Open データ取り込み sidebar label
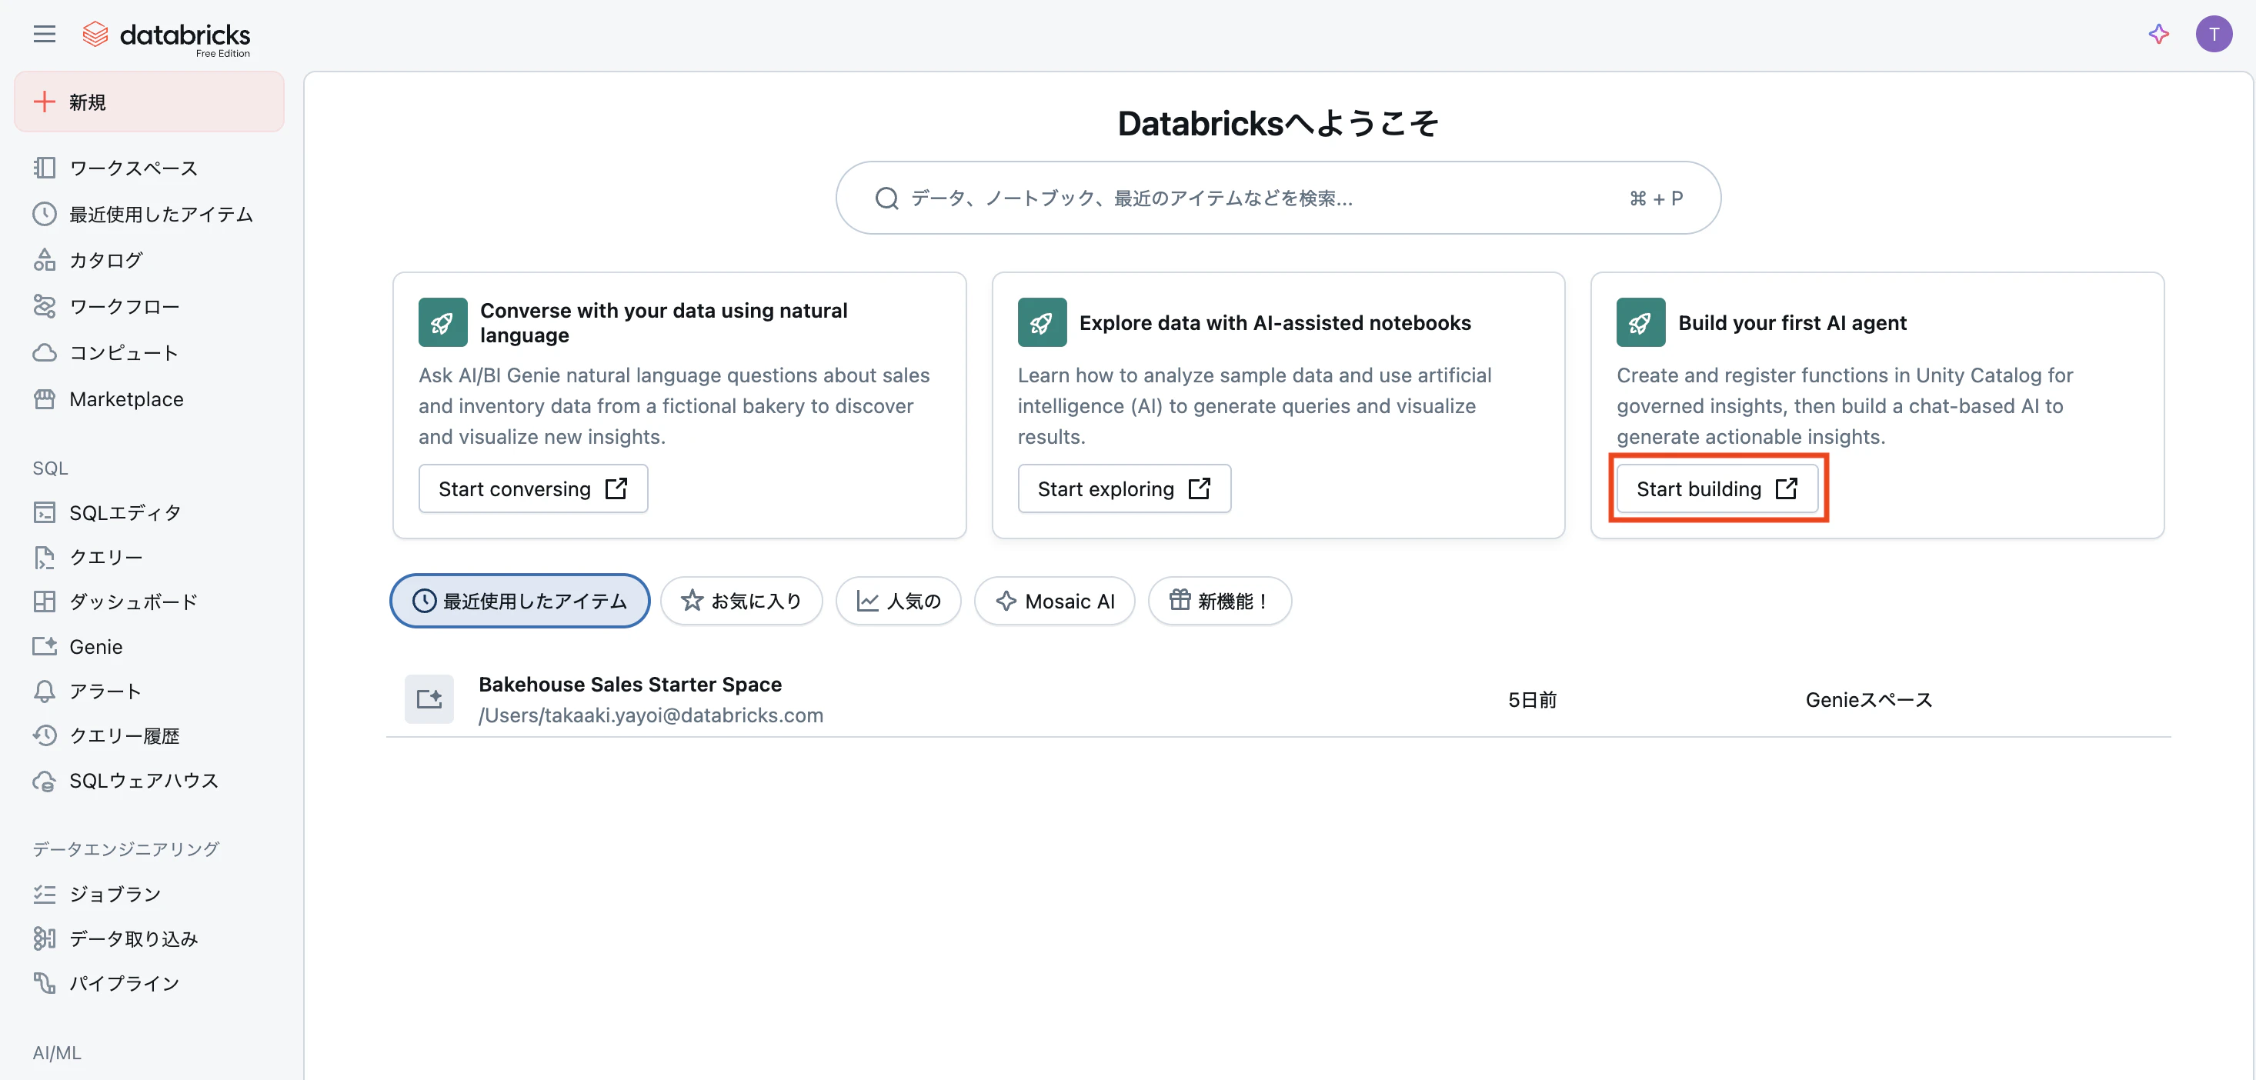The height and width of the screenshot is (1080, 2256). click(x=134, y=939)
